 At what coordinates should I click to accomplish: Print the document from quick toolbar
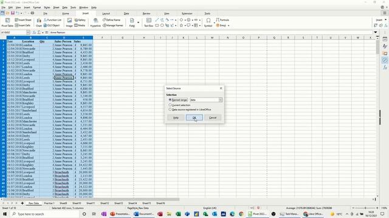pos(32,13)
